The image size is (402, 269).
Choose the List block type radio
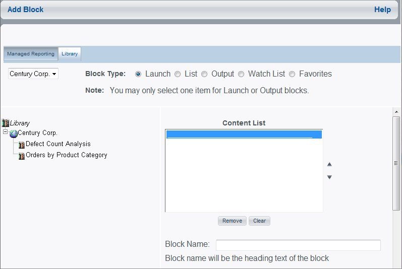[178, 74]
